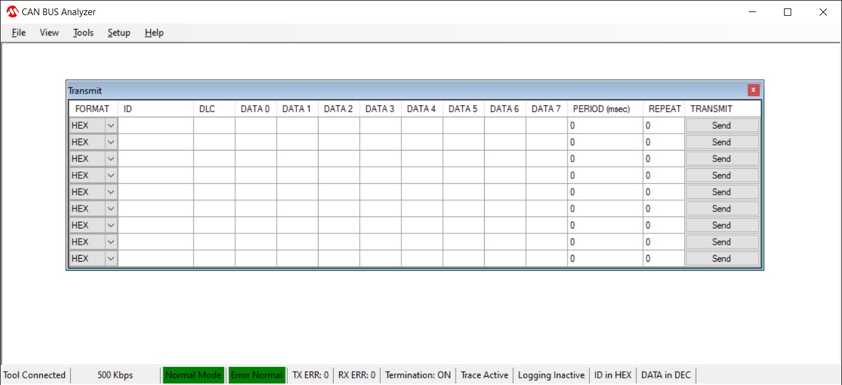The width and height of the screenshot is (842, 385).
Task: Click the DATA 0 cell in first row
Action: coord(256,126)
